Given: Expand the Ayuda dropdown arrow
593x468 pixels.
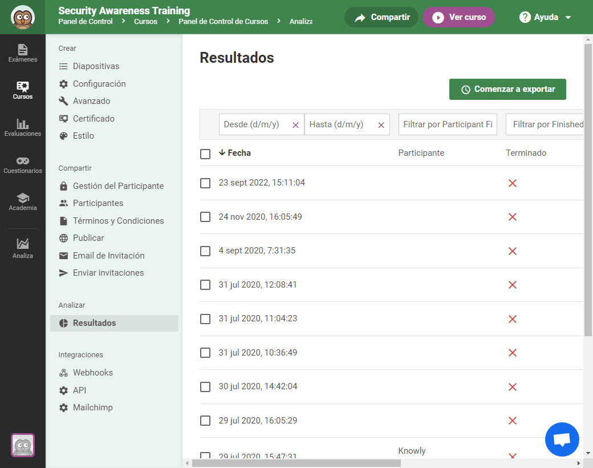Looking at the screenshot, I should point(568,18).
